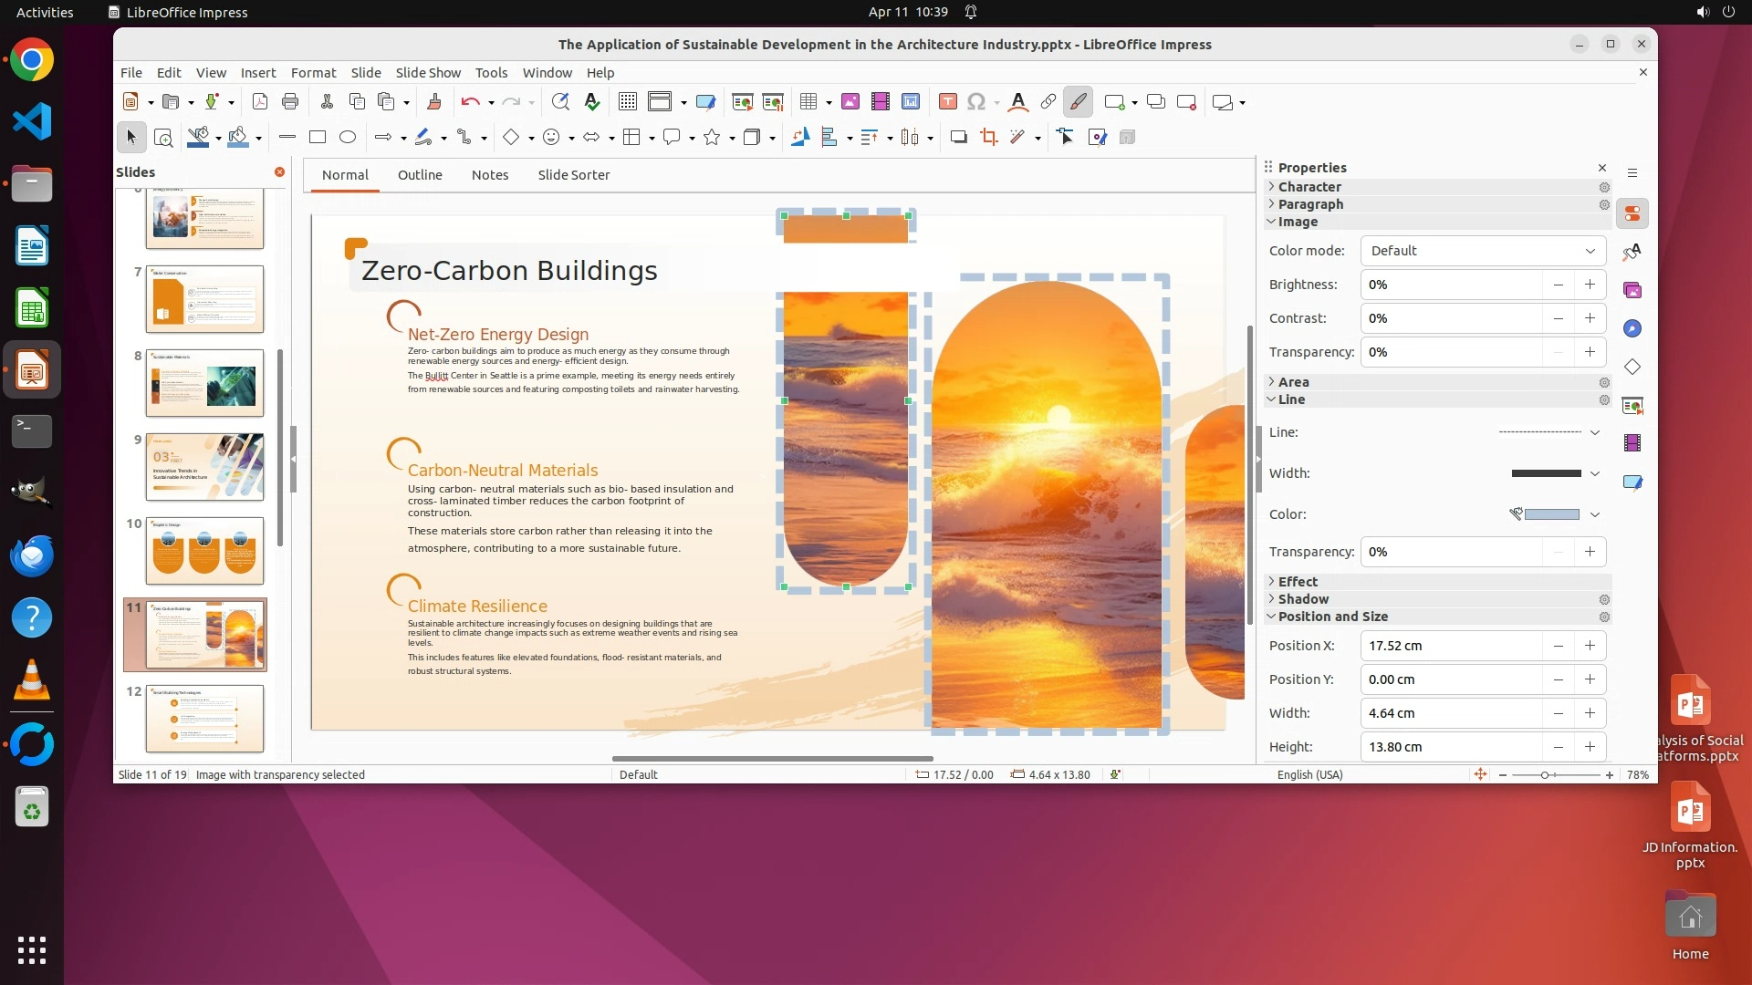The height and width of the screenshot is (985, 1752).
Task: Expand the Area section in Properties
Action: 1293,382
